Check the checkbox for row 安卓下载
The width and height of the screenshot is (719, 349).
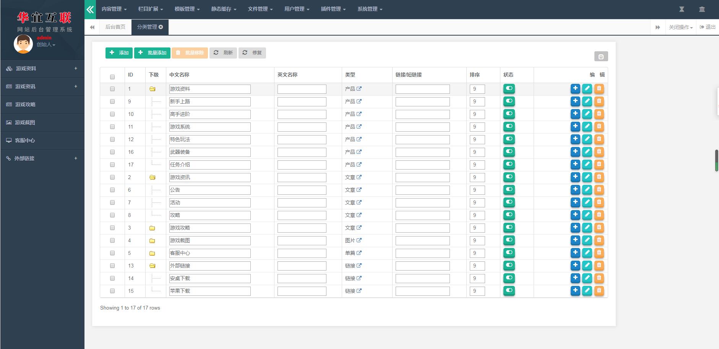[x=112, y=278]
